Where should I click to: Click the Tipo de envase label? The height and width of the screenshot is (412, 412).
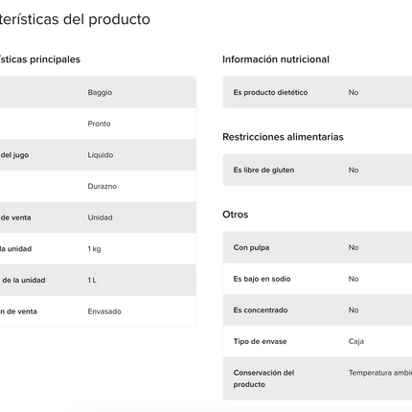(260, 341)
